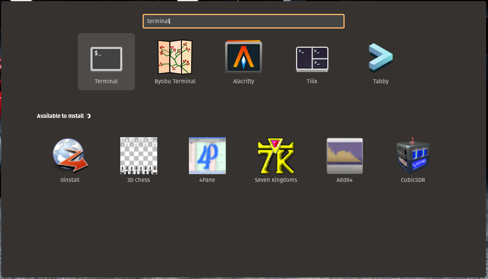Choose the 3D Chess game icon

[138, 156]
